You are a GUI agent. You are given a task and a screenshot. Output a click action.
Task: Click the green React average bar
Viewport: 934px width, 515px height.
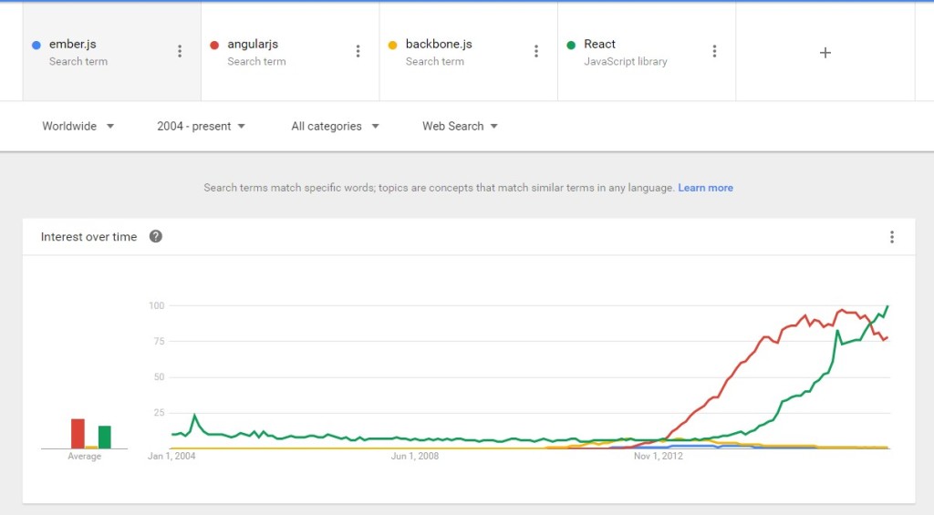tap(104, 437)
